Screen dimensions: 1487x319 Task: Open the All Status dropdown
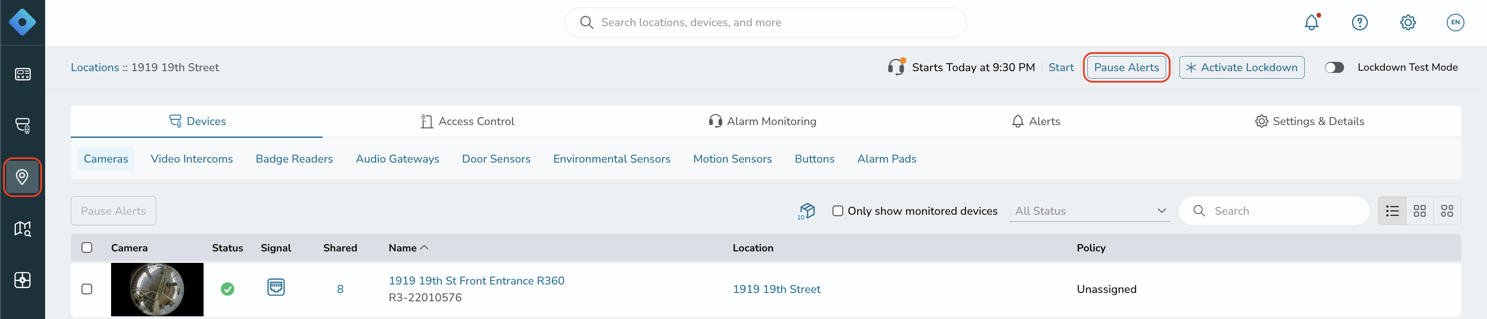1089,211
